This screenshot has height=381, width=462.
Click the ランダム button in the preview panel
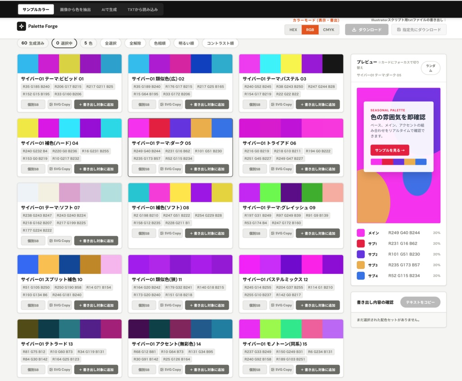coord(430,68)
